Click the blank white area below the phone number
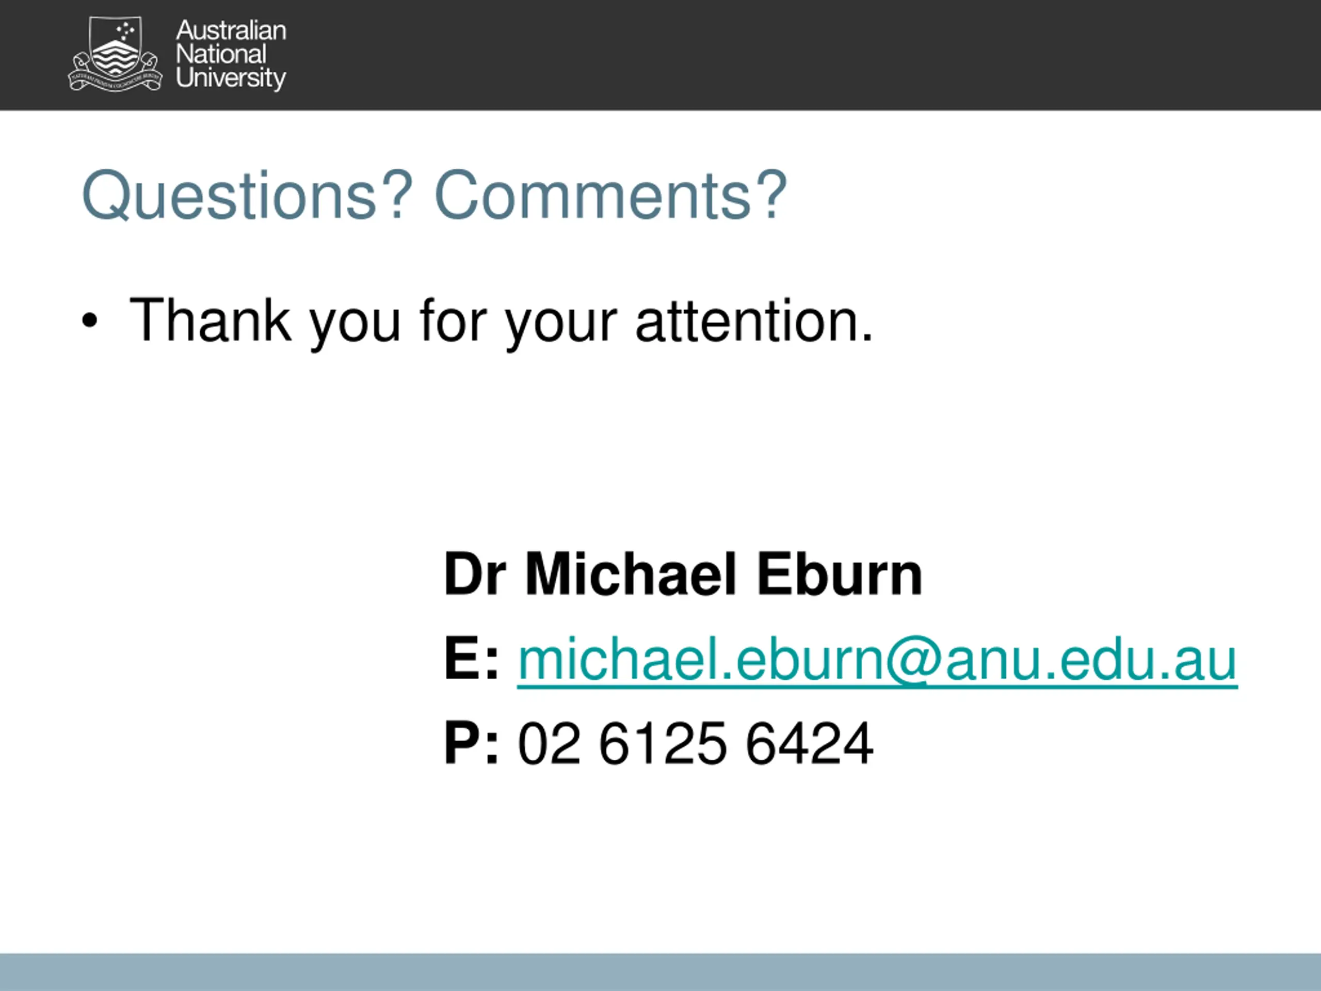 click(660, 860)
